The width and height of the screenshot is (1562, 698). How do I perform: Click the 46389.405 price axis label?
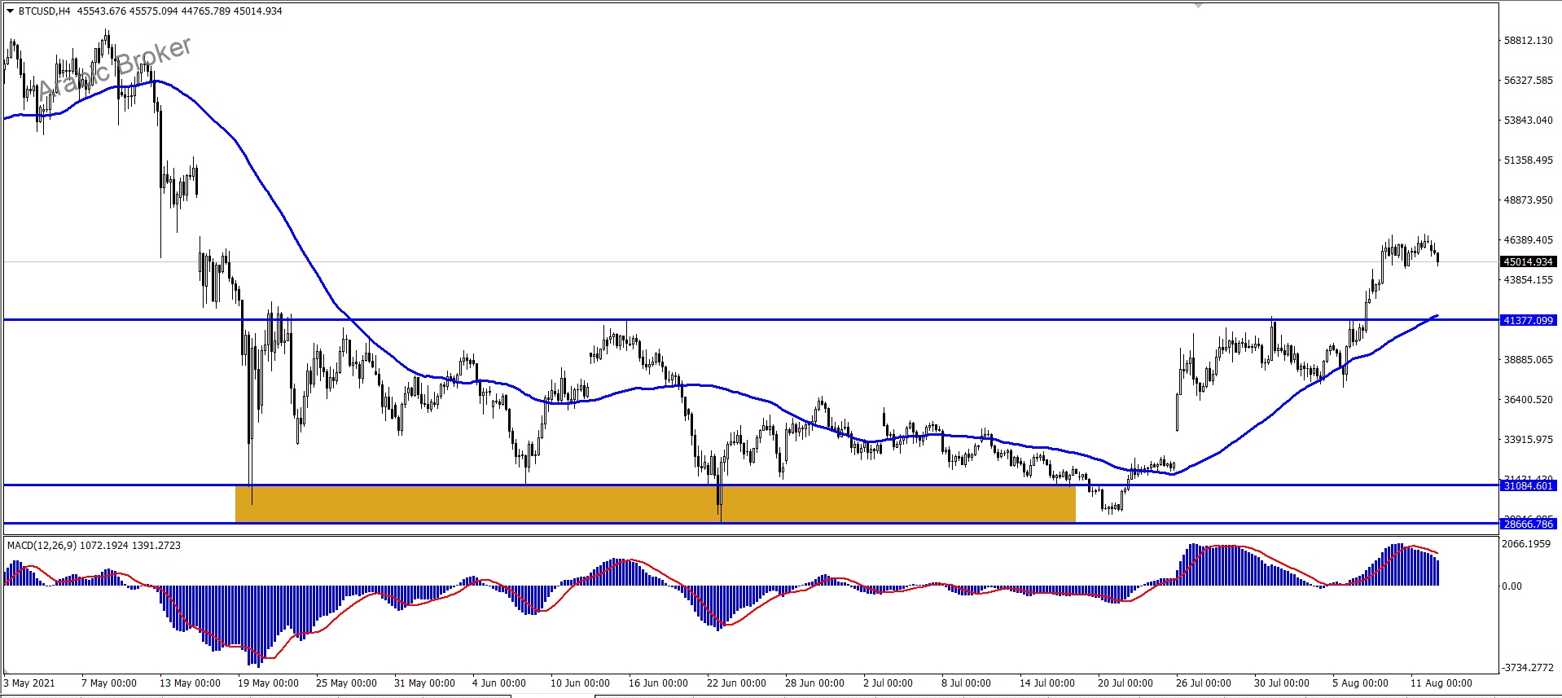[1528, 240]
